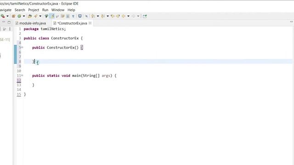Click the small icon after the monitor icon

point(86,16)
